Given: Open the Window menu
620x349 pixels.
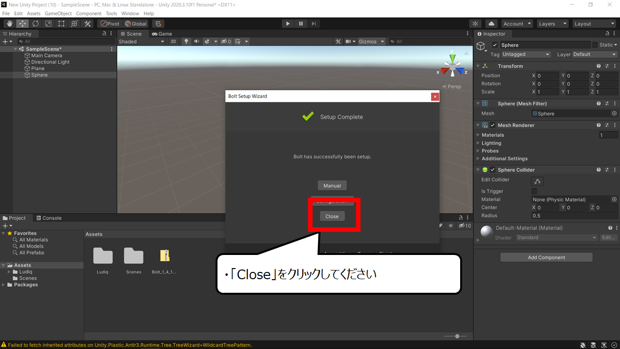Looking at the screenshot, I should [130, 14].
